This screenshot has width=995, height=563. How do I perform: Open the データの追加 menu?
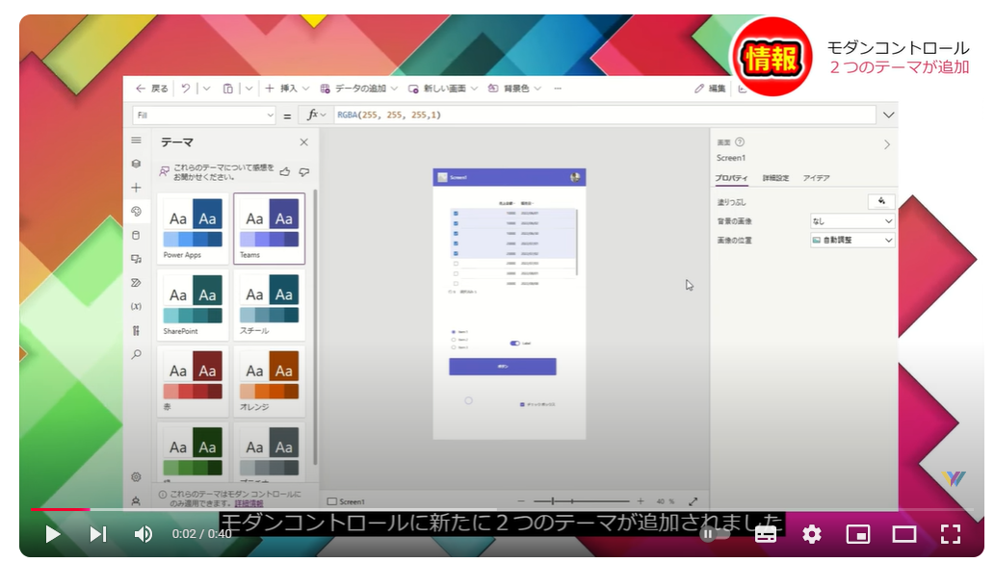point(358,89)
